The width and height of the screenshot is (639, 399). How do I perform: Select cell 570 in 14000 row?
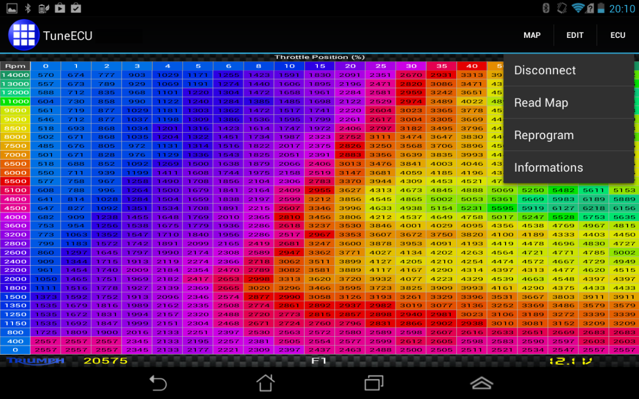coord(46,75)
